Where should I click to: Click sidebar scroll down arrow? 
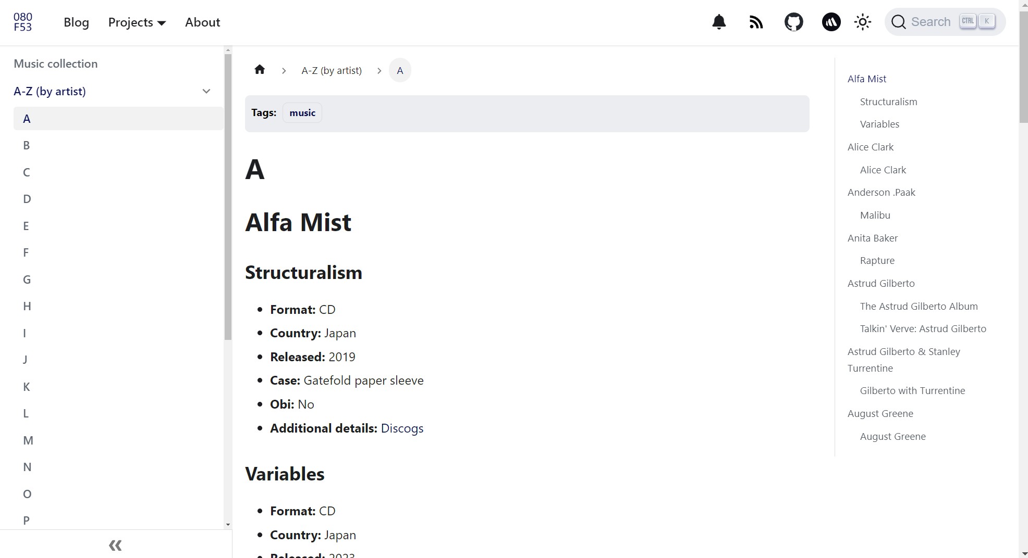[228, 525]
